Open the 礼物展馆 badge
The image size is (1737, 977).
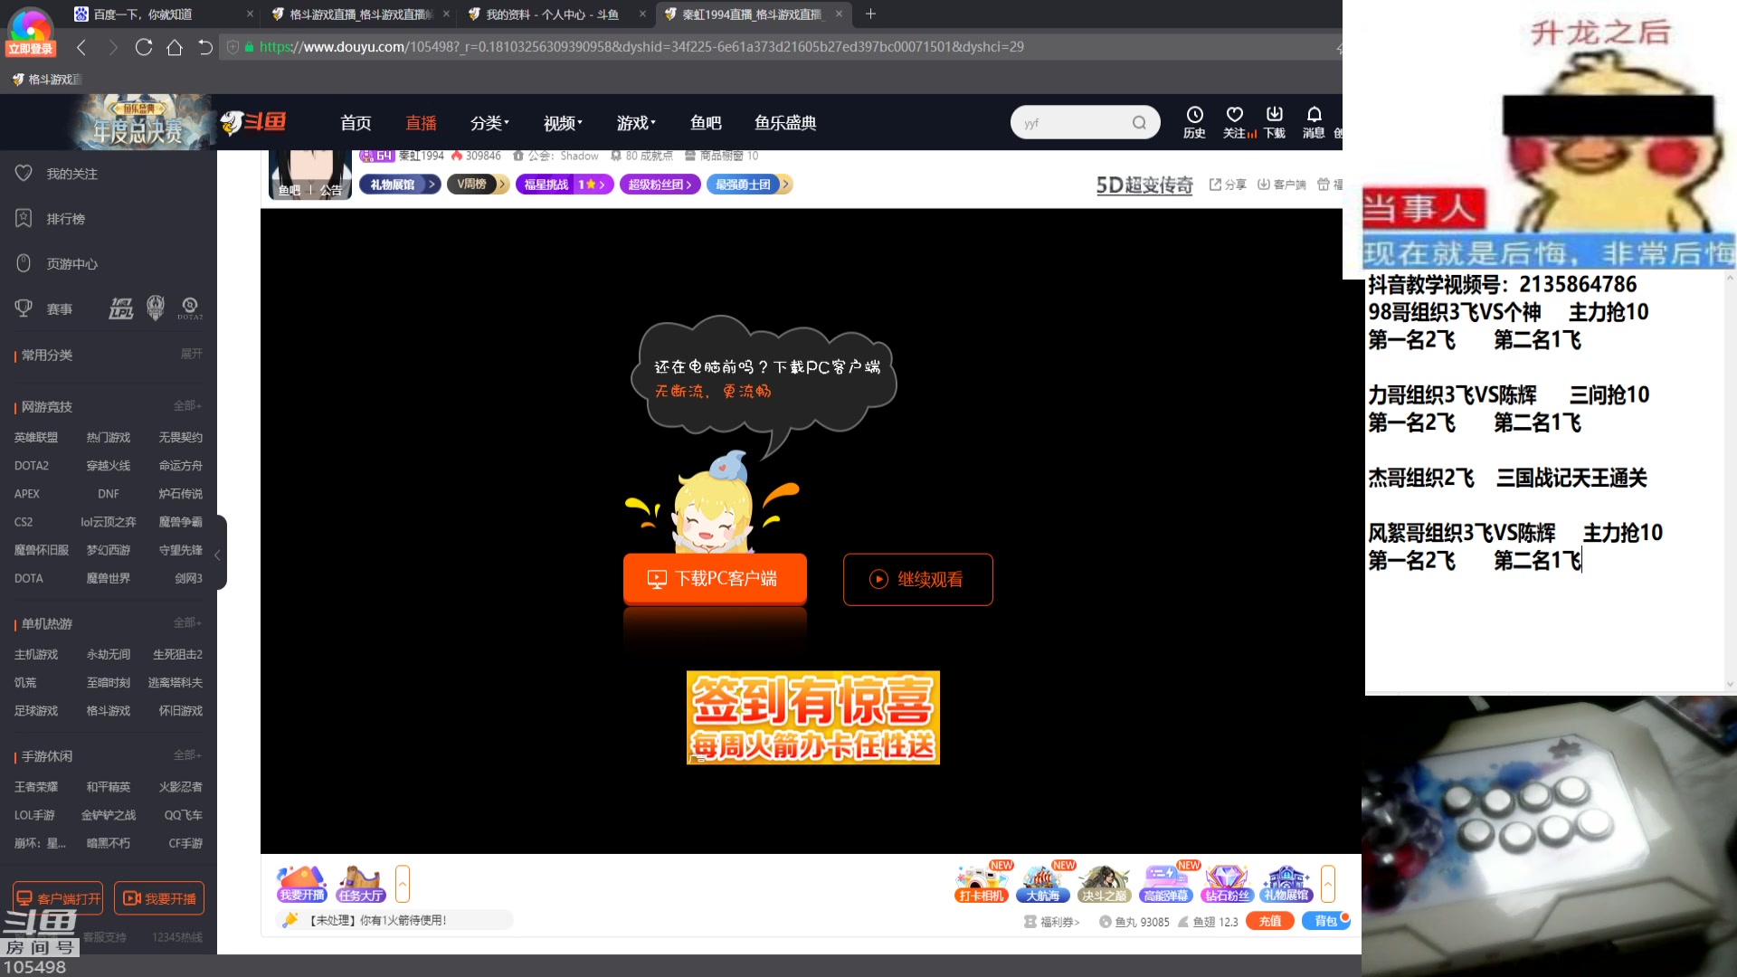pyautogui.click(x=400, y=185)
